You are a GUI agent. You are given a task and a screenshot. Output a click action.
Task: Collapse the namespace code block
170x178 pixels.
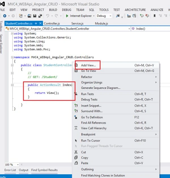[12, 57]
